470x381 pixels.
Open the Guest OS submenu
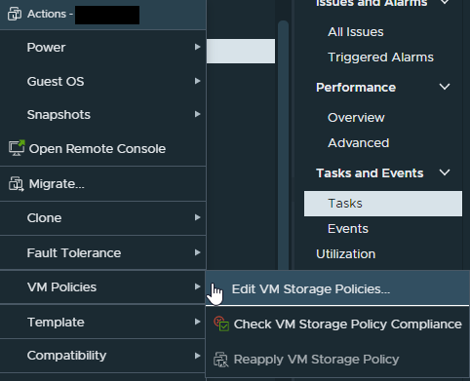pos(102,81)
